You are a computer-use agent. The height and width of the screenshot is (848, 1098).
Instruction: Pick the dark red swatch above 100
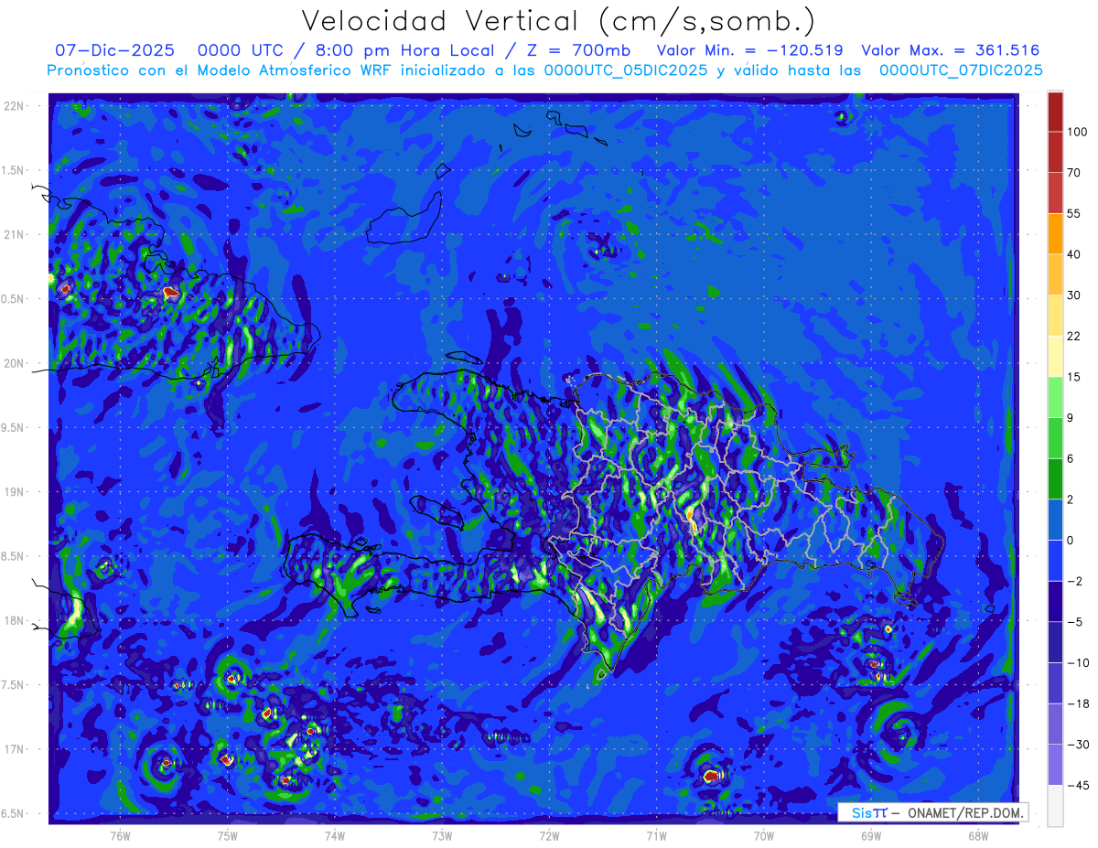pos(1055,112)
